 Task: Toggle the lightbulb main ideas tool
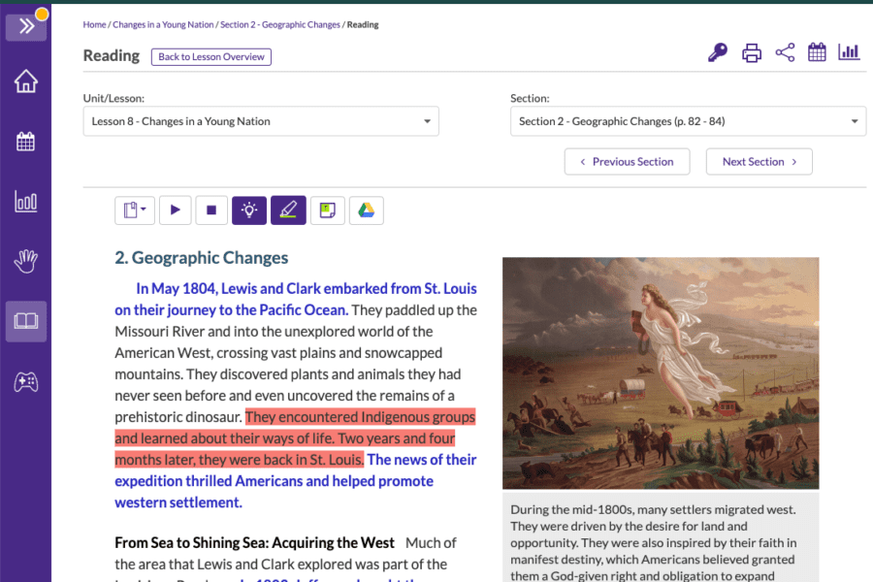pos(249,210)
